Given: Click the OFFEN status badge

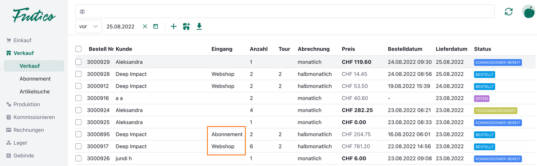Looking at the screenshot, I should pos(481,99).
